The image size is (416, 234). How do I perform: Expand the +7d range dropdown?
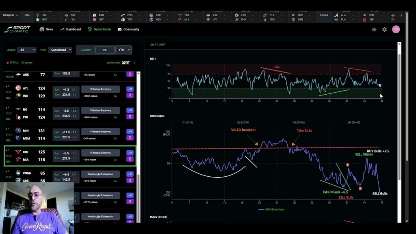pos(123,50)
